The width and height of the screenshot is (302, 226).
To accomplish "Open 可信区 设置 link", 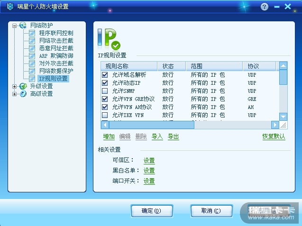I will [149, 161].
